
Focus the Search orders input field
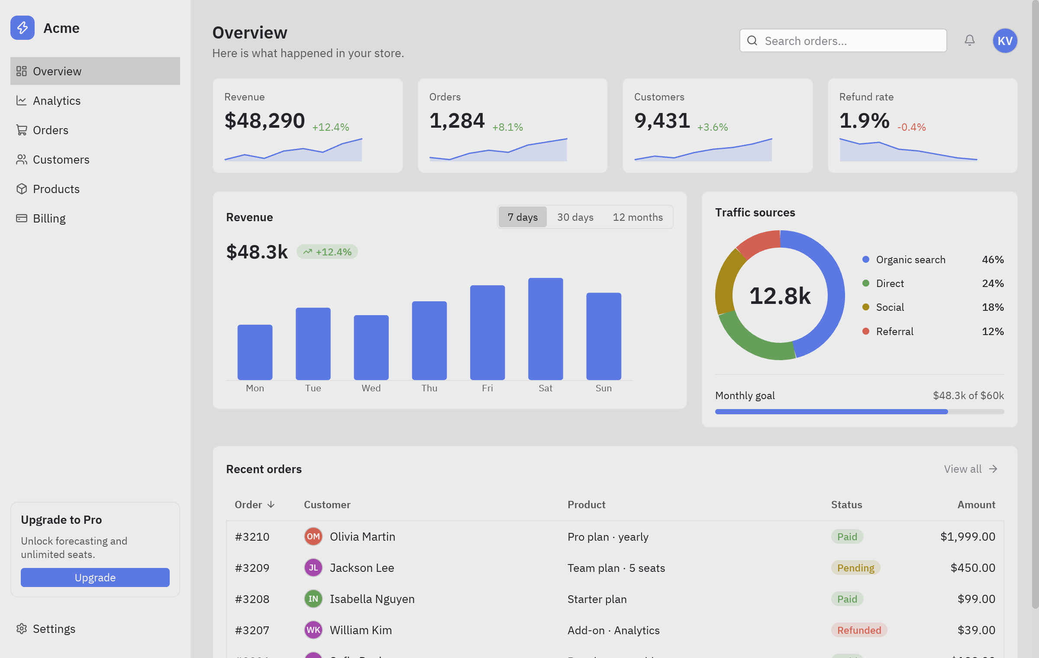(843, 41)
